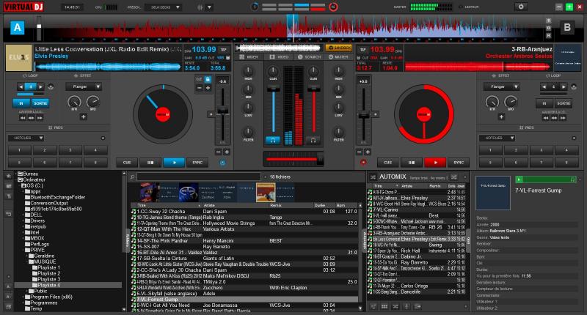This screenshot has height=315, width=587.
Task: Select deck B from the B badge
Action: tap(566, 27)
